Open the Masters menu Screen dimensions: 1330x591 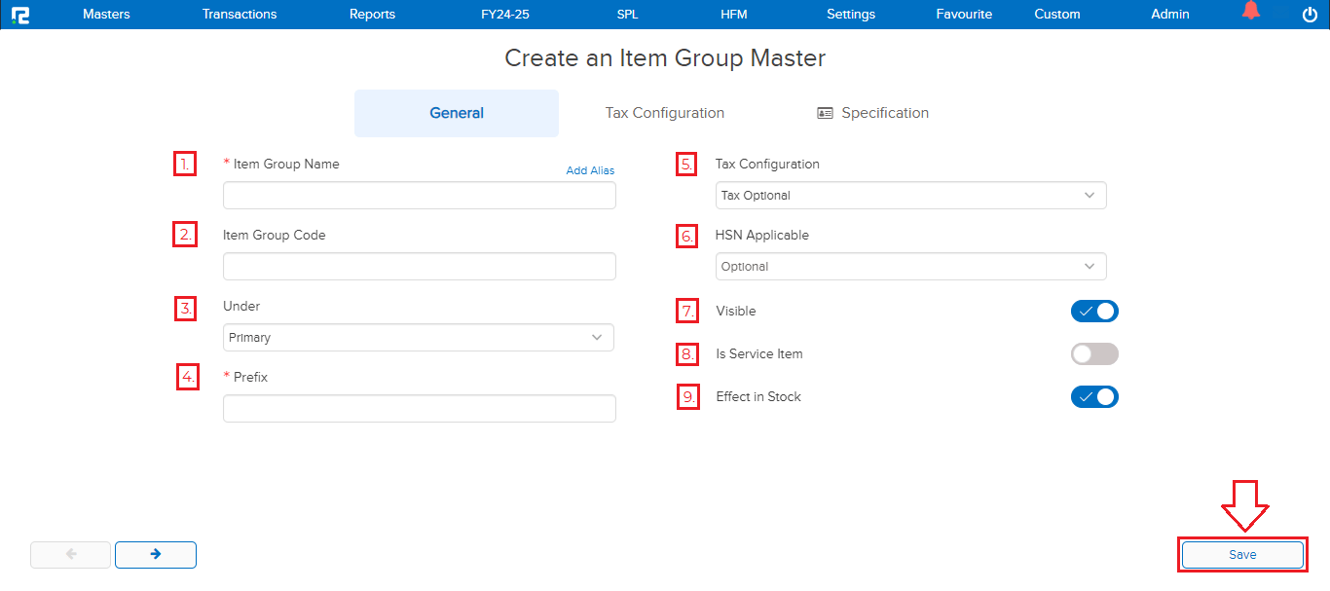pyautogui.click(x=106, y=15)
